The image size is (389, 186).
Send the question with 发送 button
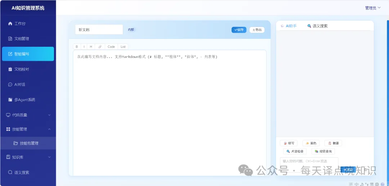348,170
